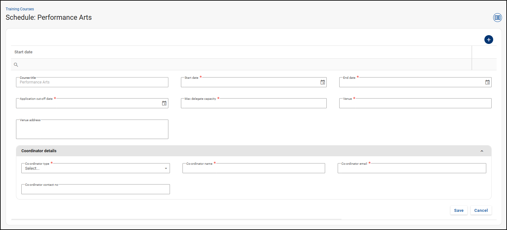Click the Save button

tap(459, 210)
